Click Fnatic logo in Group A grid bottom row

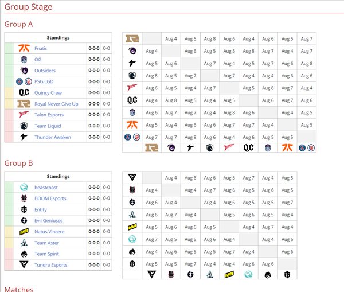(x=287, y=148)
